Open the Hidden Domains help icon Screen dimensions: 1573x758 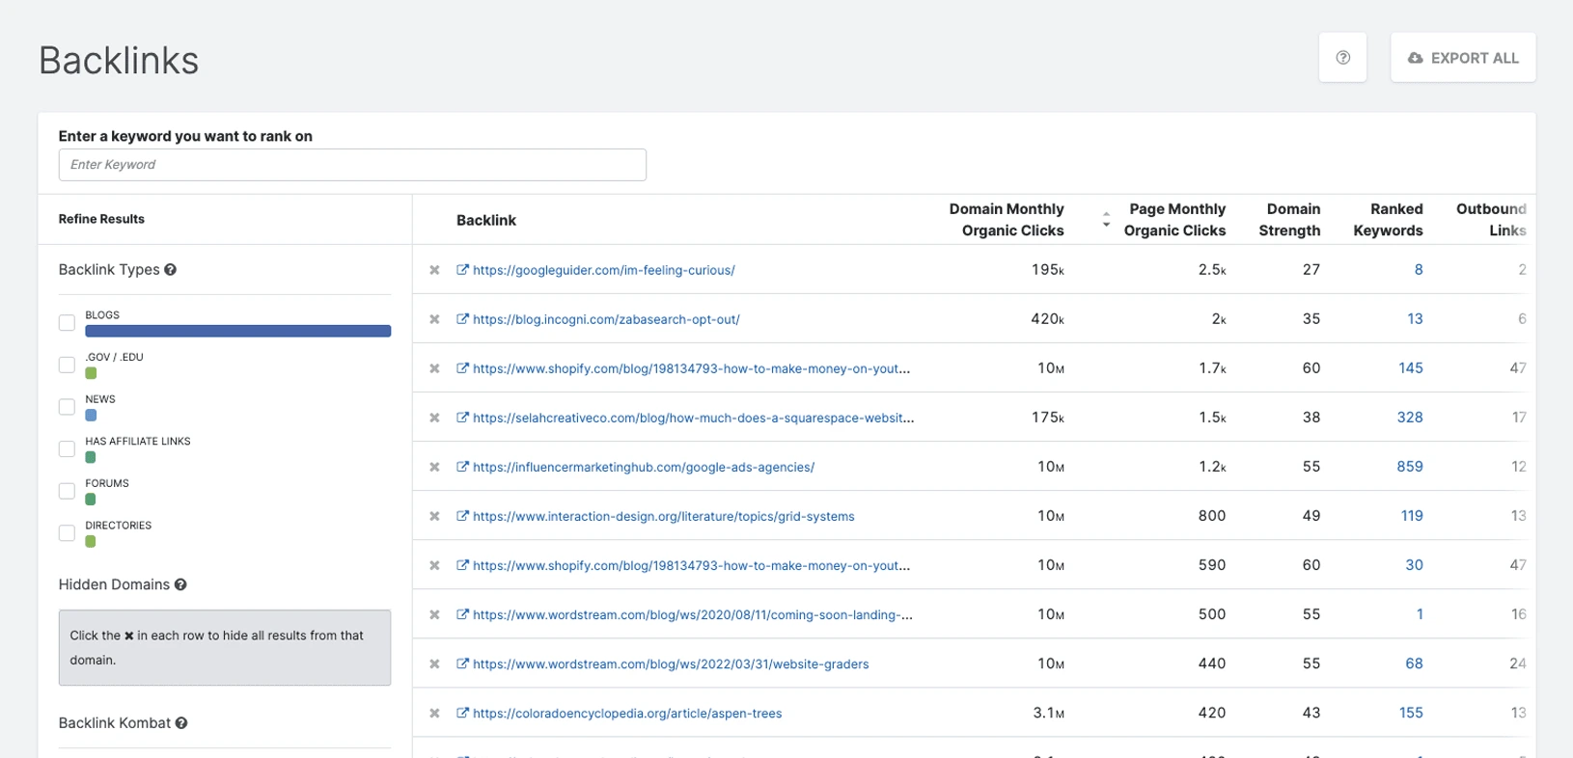pos(180,584)
